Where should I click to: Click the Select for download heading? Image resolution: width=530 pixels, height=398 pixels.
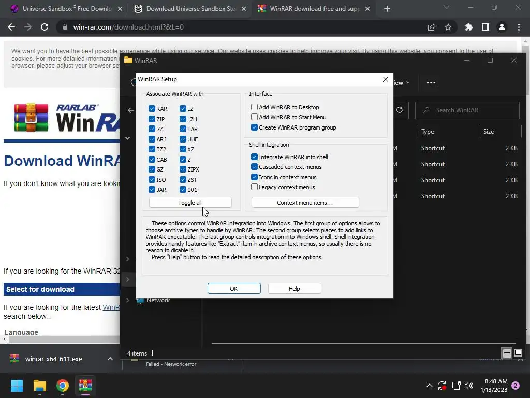(x=40, y=289)
